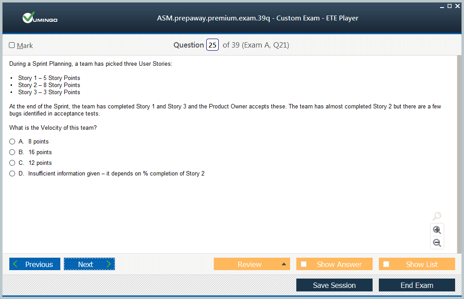This screenshot has height=299, width=464.
Task: Go to the Previous question
Action: (35, 264)
